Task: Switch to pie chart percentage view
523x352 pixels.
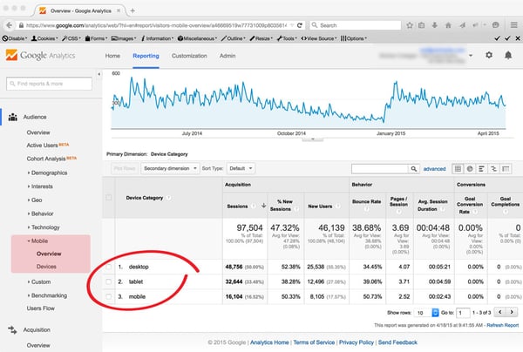Action: 470,169
